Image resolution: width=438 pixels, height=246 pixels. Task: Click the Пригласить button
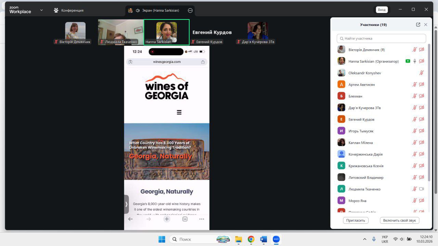pos(356,220)
